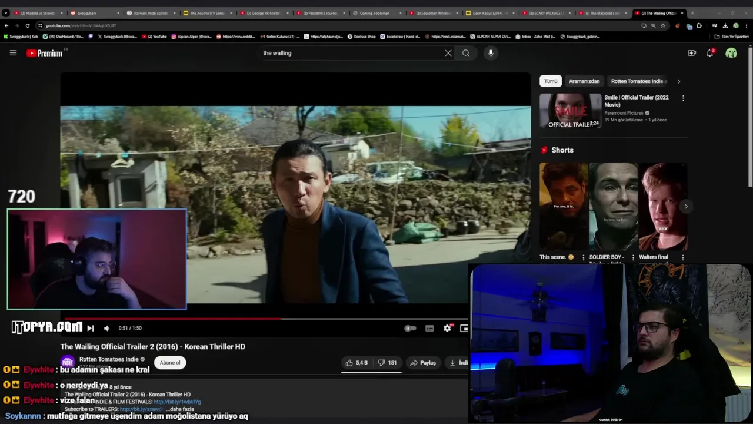The width and height of the screenshot is (753, 424).
Task: Show next Shorts with arrow
Action: point(686,206)
